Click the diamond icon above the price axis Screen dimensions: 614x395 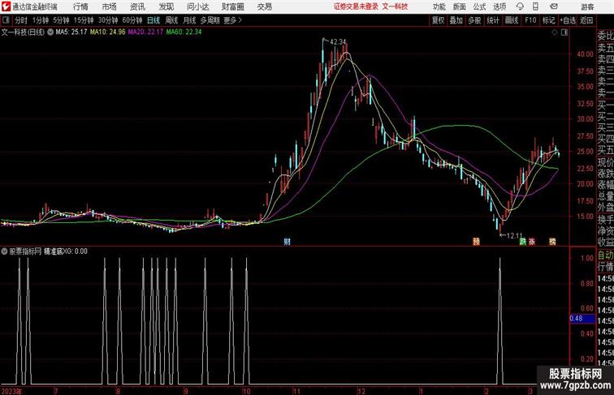point(555,32)
